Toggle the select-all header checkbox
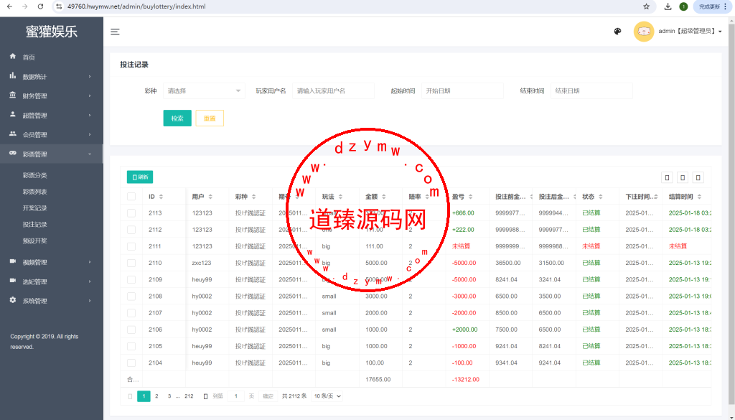The image size is (735, 420). click(131, 197)
